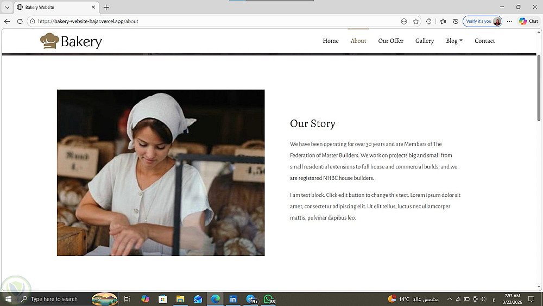Open feedback smiley icon in address bar
This screenshot has width=543, height=306.
click(404, 21)
